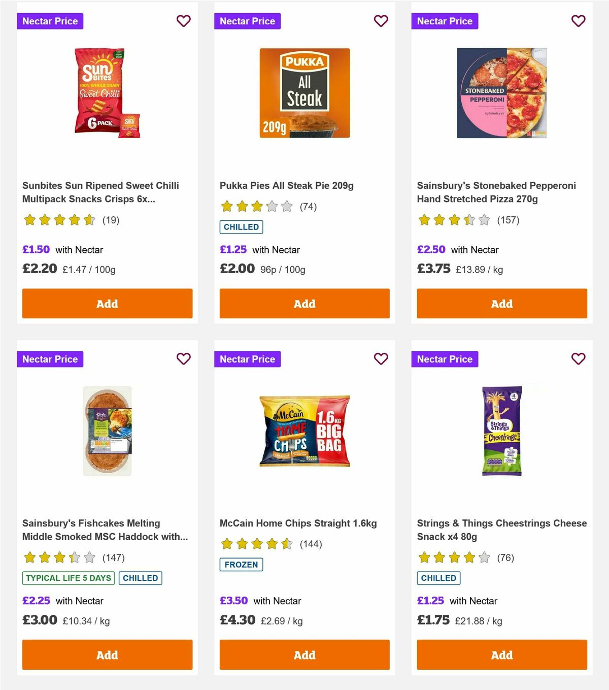Image resolution: width=609 pixels, height=690 pixels.
Task: Favourite the Sunbites Sweet Chilli crisps
Action: tap(183, 21)
